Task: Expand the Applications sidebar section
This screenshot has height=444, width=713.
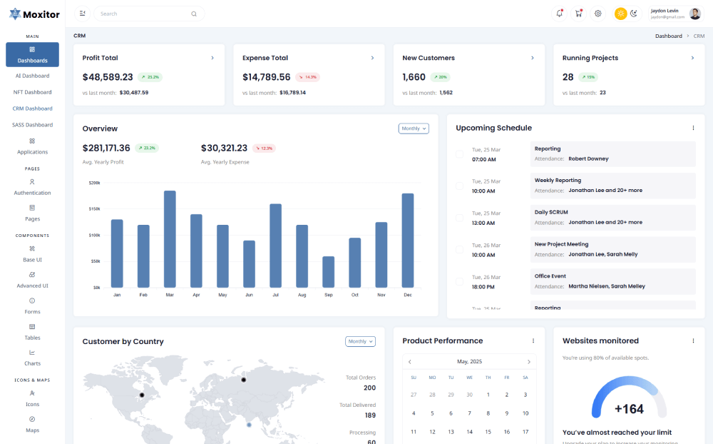Action: (x=32, y=146)
